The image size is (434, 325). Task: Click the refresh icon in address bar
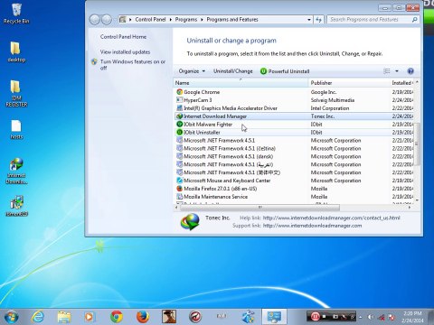318,20
